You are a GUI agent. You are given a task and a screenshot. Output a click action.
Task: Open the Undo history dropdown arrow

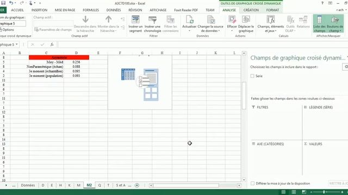pyautogui.click(x=15, y=3)
